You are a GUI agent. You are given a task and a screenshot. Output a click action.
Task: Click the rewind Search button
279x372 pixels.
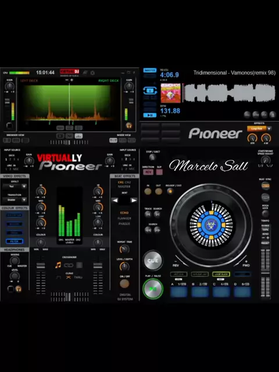click(148, 230)
